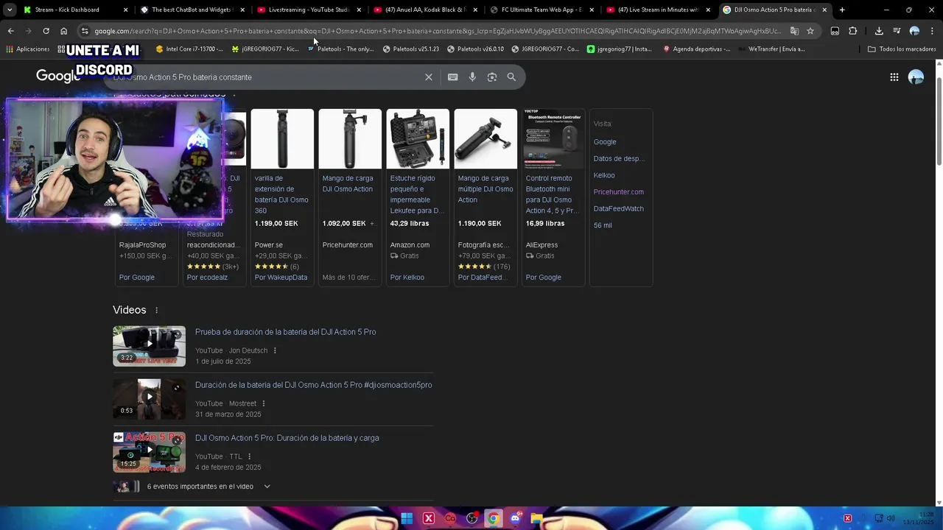Viewport: 943px width, 530px height.
Task: Play the 3:22 video thumbnail
Action: point(149,346)
